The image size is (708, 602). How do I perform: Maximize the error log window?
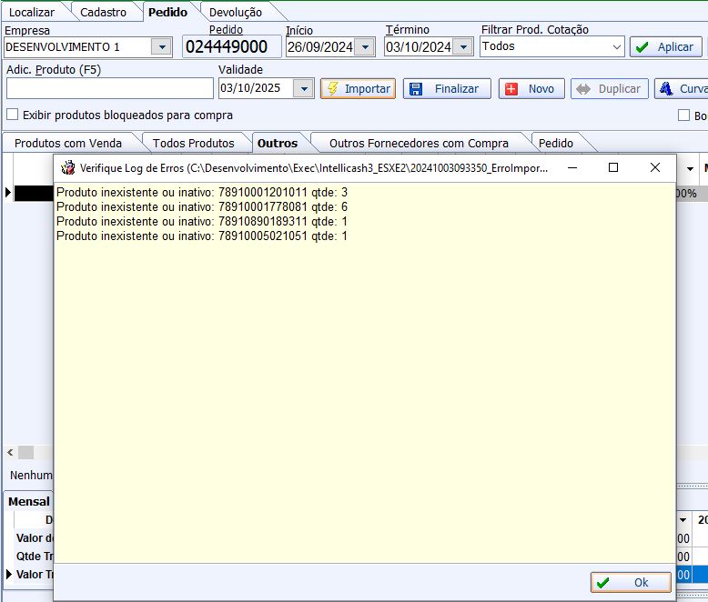pyautogui.click(x=613, y=167)
